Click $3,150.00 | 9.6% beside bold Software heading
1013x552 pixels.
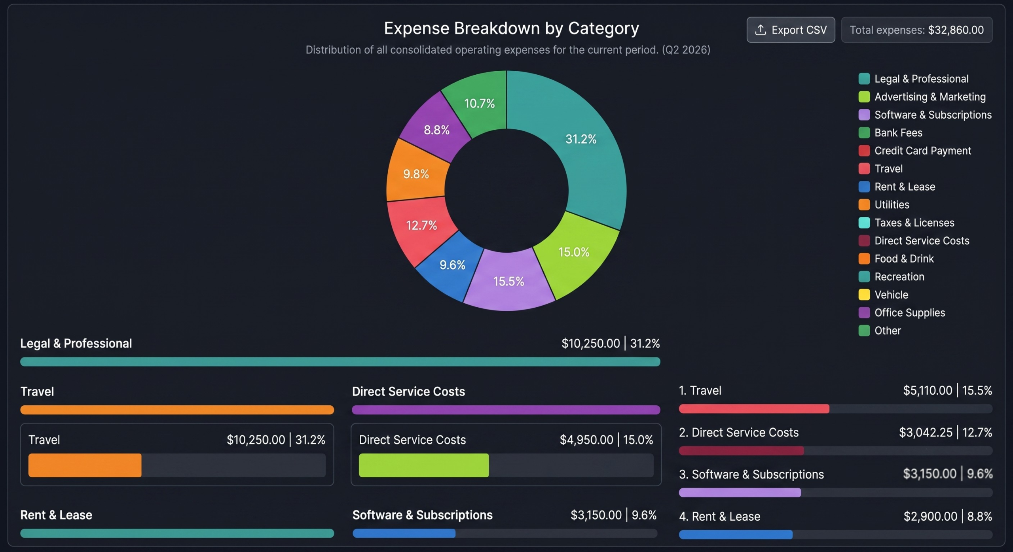pos(613,515)
